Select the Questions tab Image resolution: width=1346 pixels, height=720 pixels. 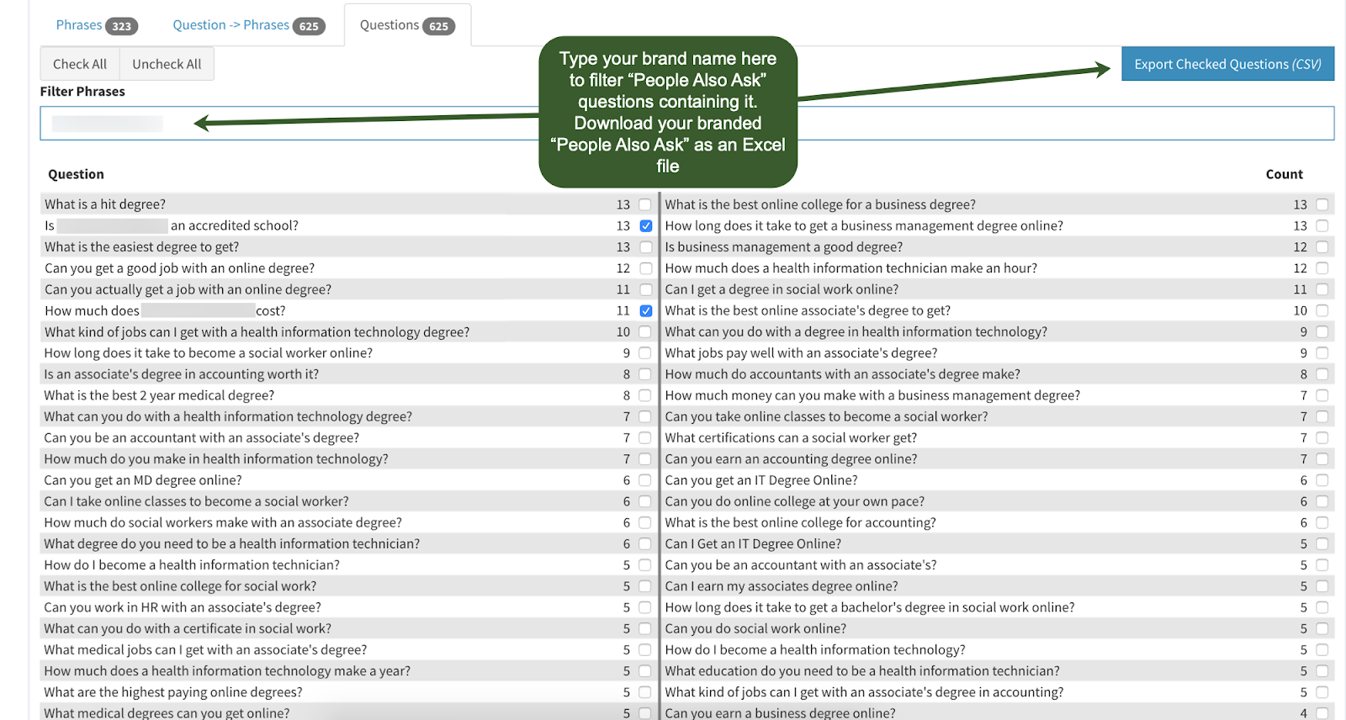pyautogui.click(x=407, y=25)
